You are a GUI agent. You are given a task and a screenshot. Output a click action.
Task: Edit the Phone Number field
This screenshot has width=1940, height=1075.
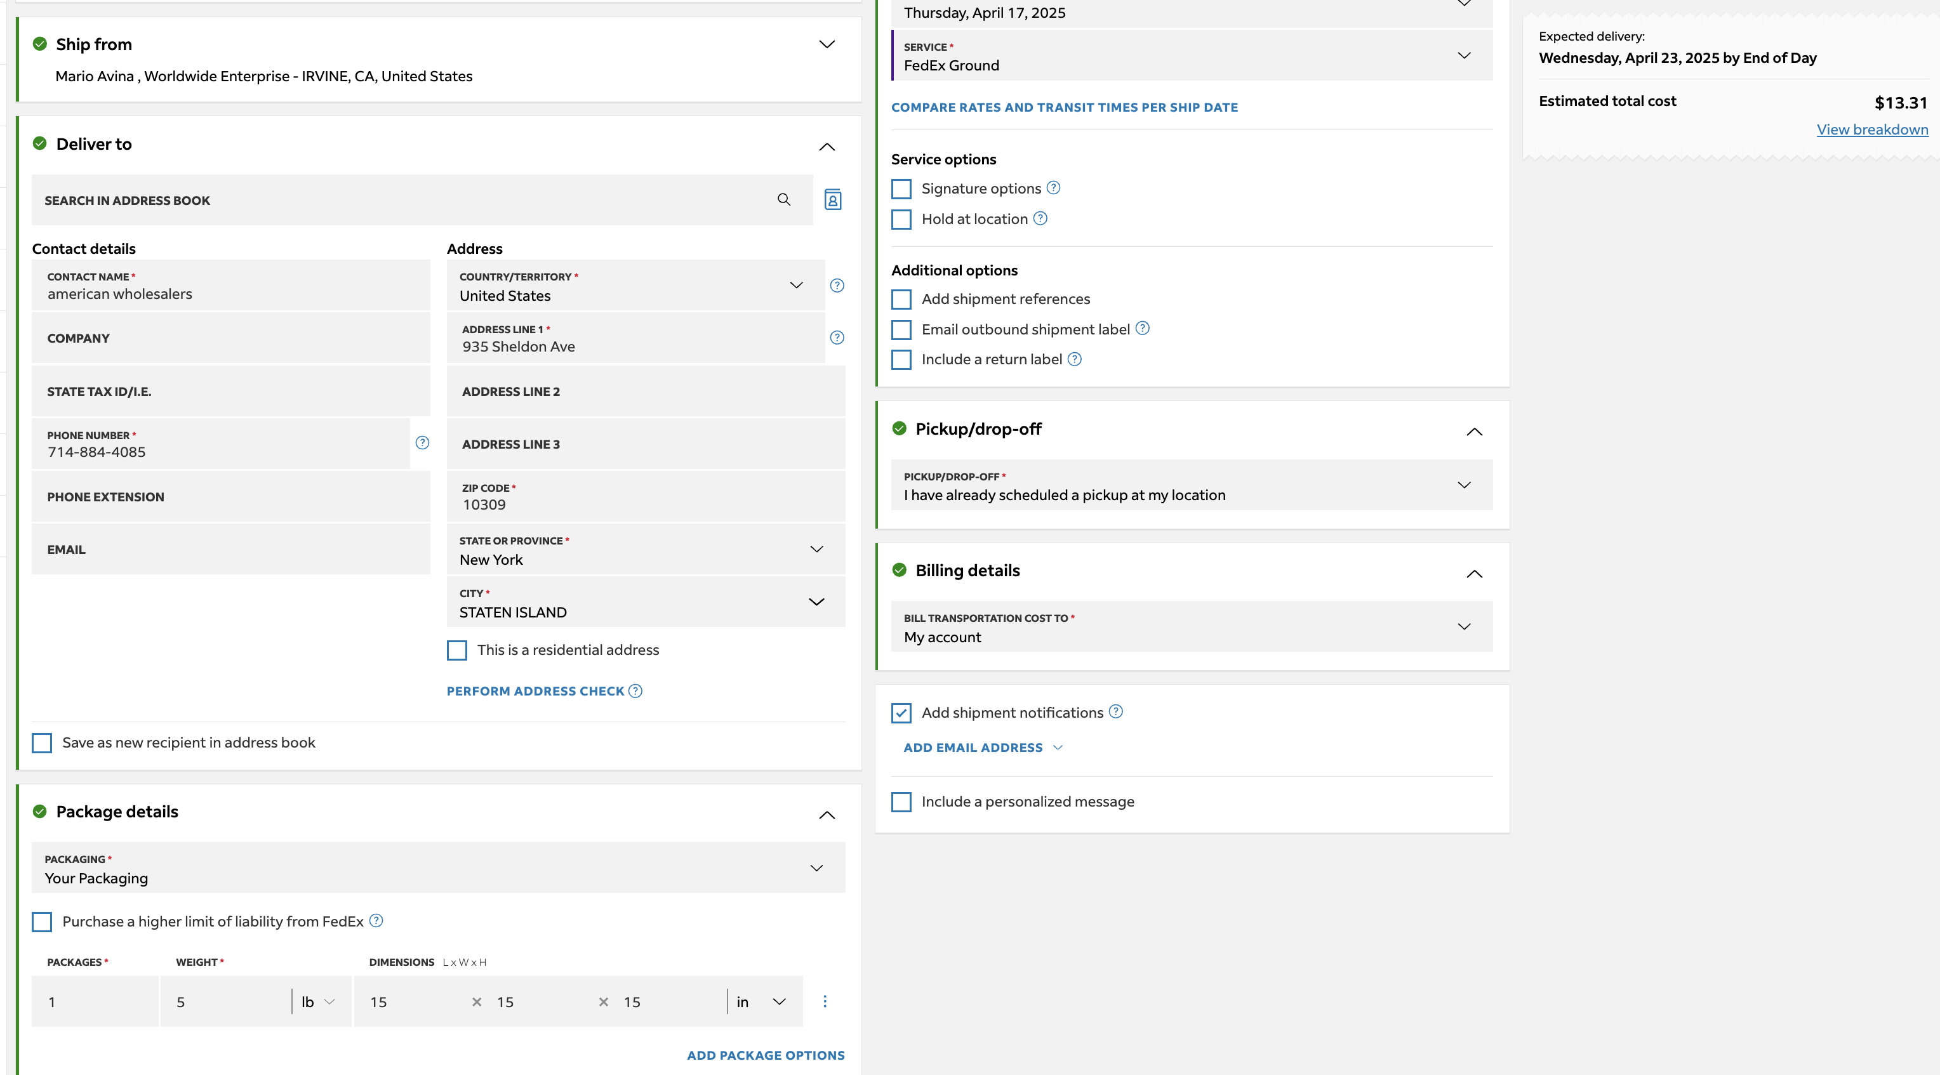[222, 444]
